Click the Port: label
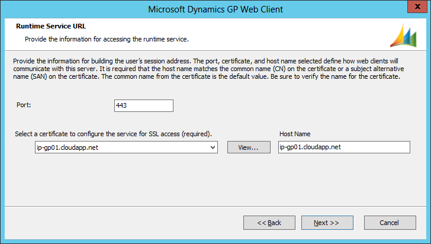The image size is (431, 244). [24, 104]
